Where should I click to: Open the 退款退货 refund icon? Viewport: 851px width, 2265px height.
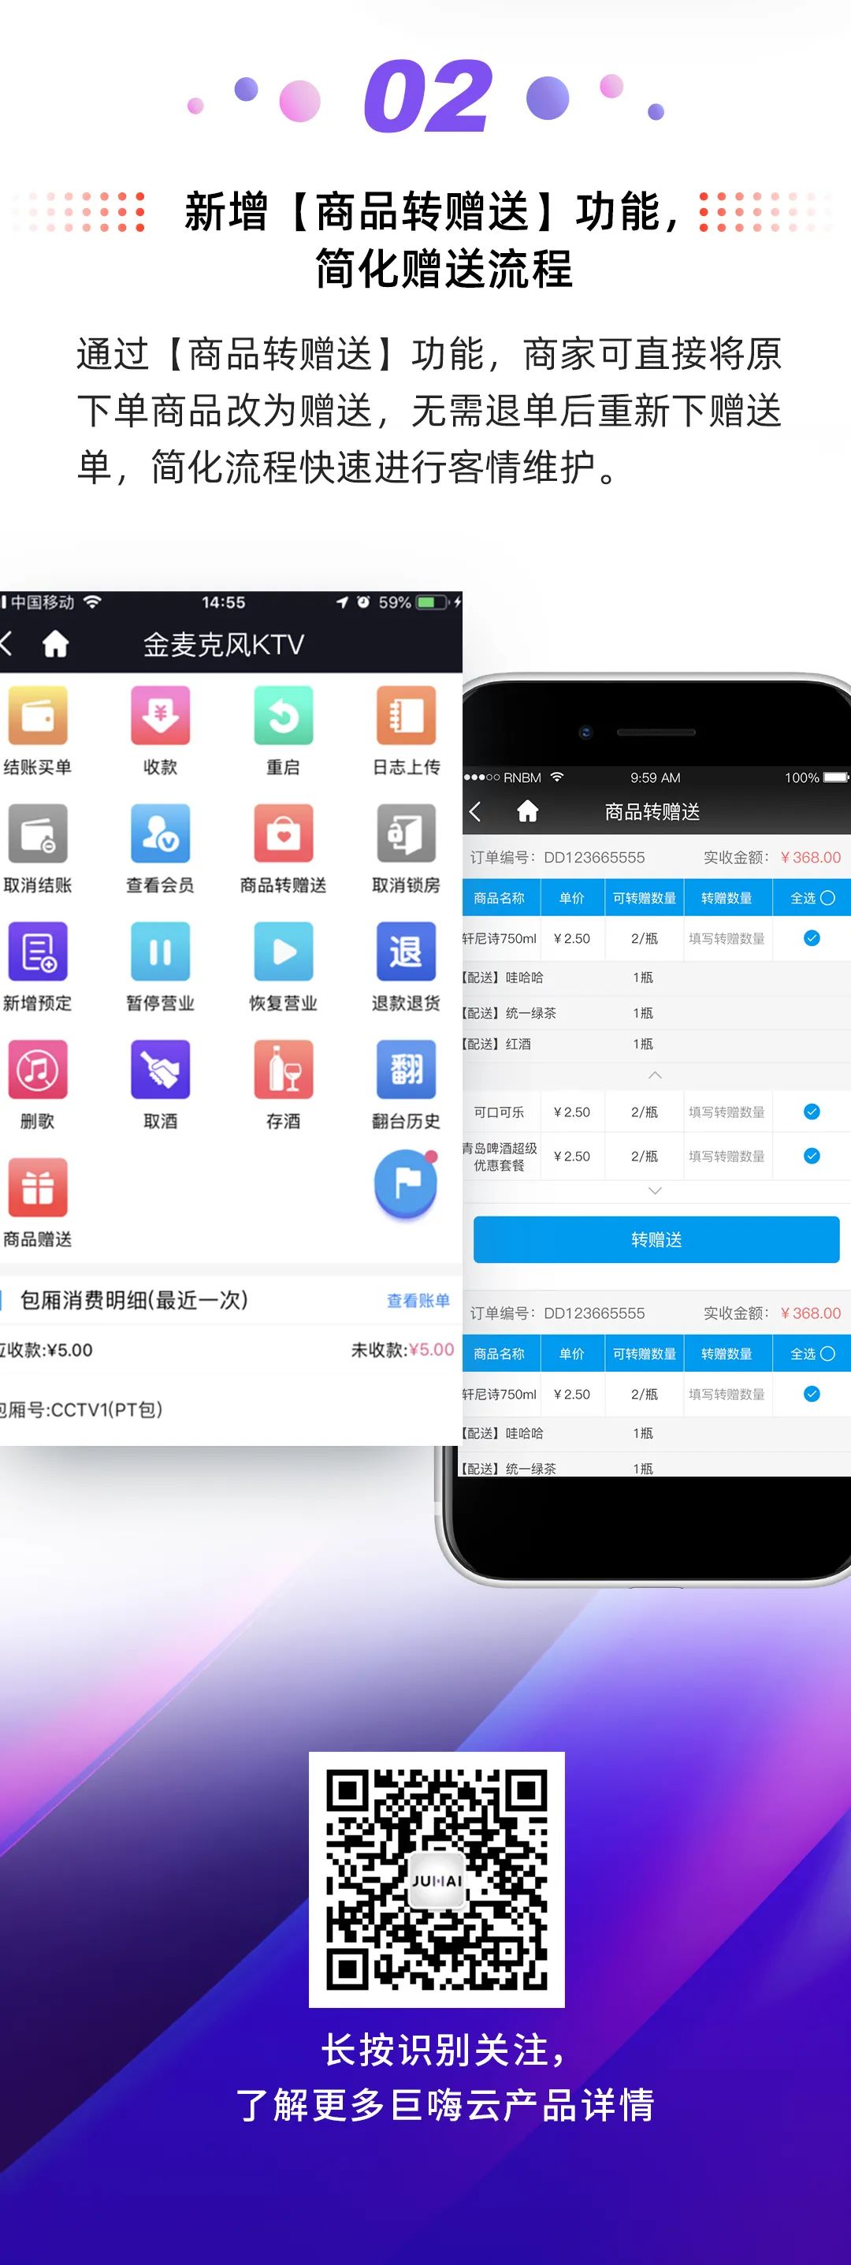point(405,952)
